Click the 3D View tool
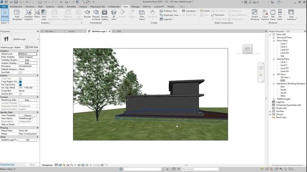 [114, 15]
